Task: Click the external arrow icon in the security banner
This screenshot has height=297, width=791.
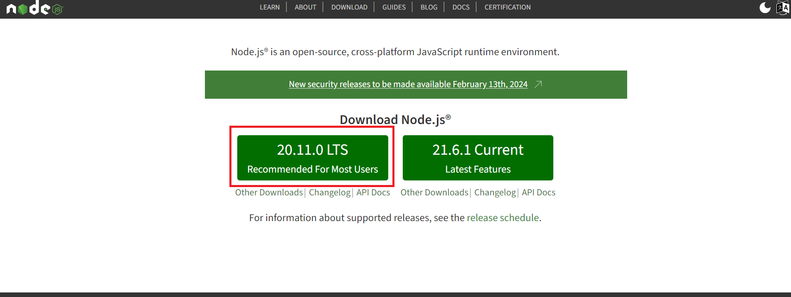Action: 538,84
